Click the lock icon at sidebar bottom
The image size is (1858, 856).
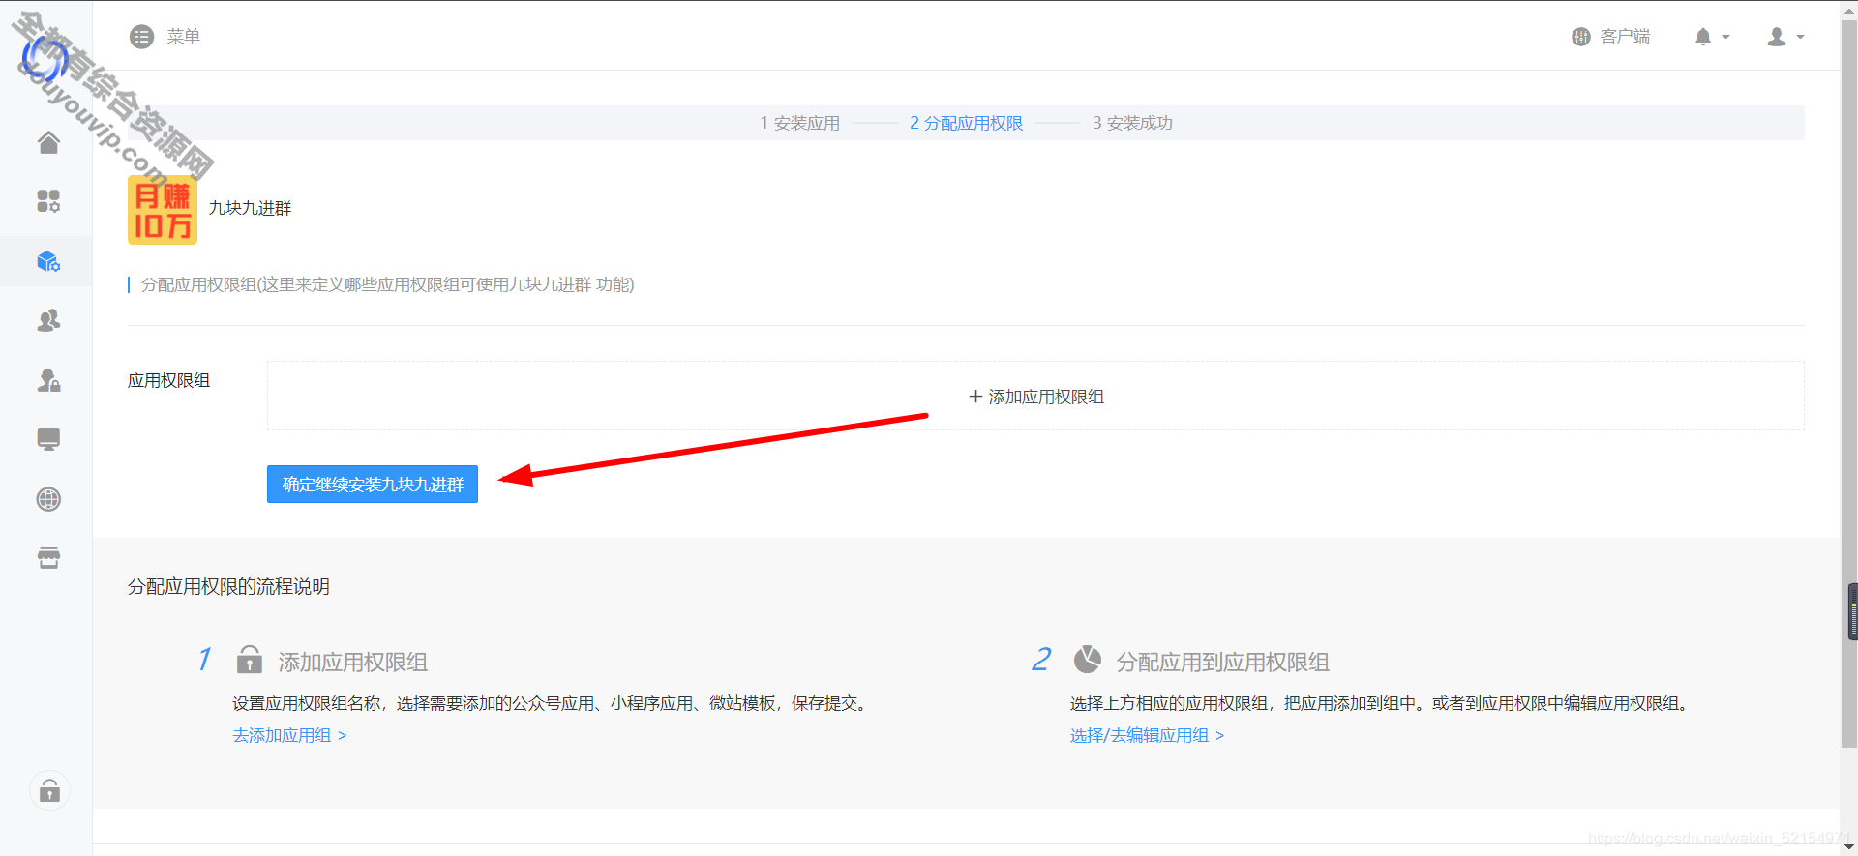pyautogui.click(x=49, y=791)
